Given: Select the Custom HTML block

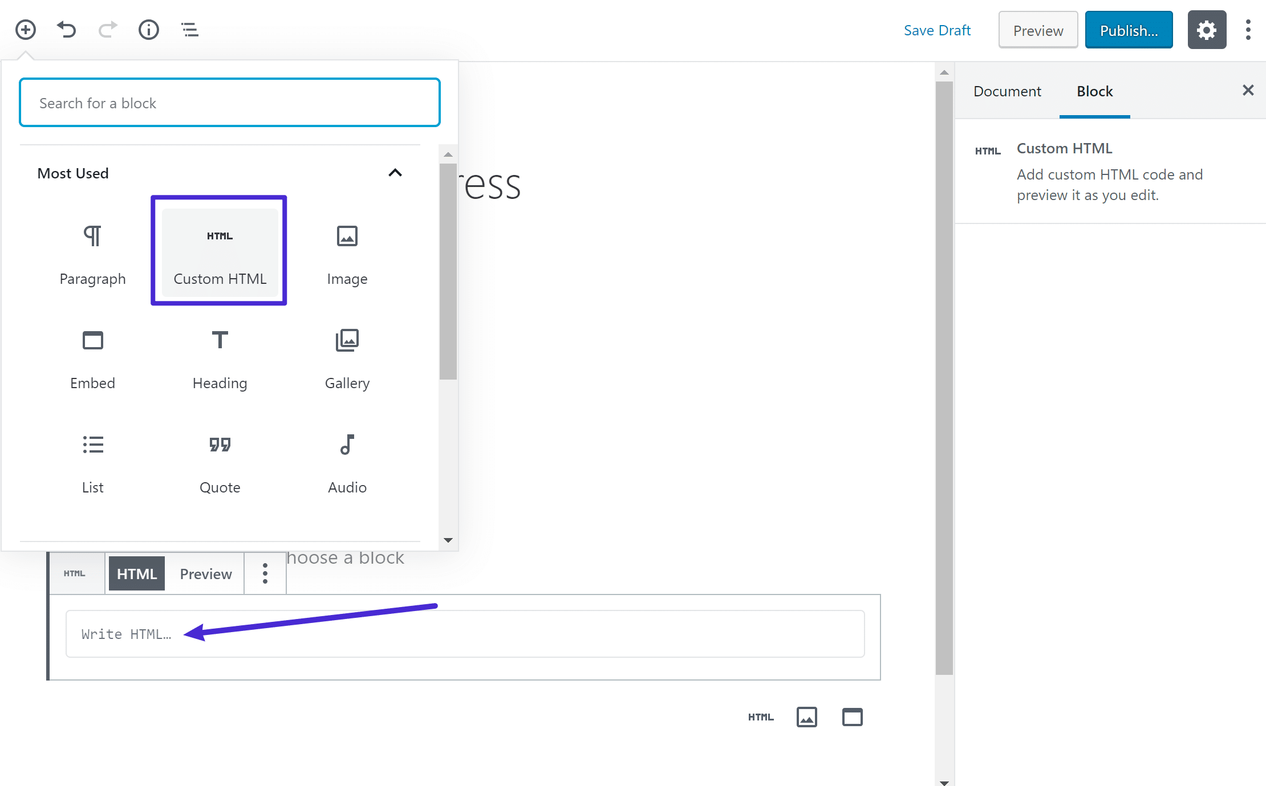Looking at the screenshot, I should 219,250.
